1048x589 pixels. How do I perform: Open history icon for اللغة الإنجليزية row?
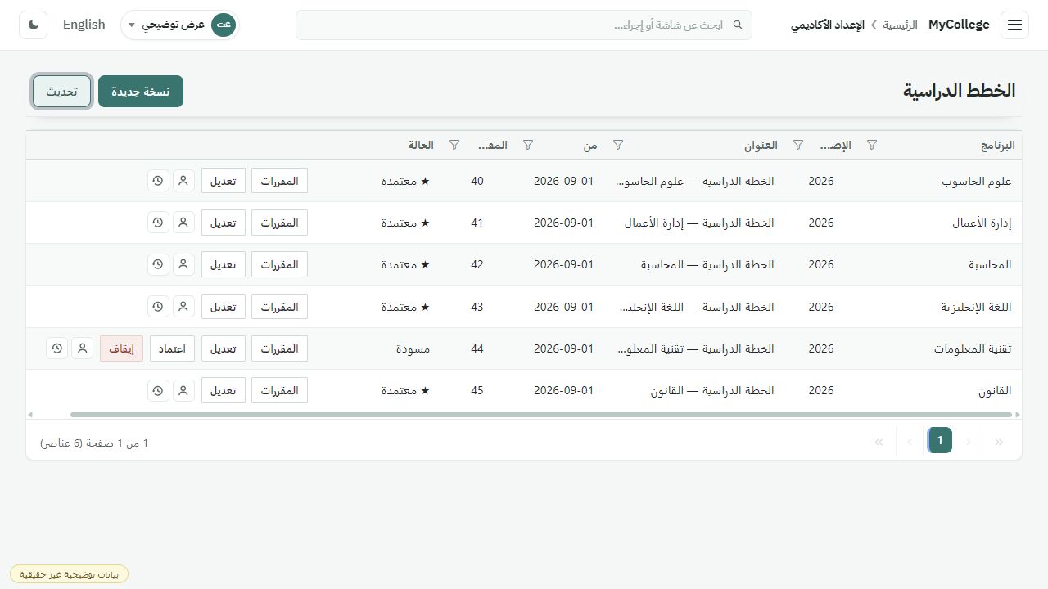pyautogui.click(x=158, y=307)
